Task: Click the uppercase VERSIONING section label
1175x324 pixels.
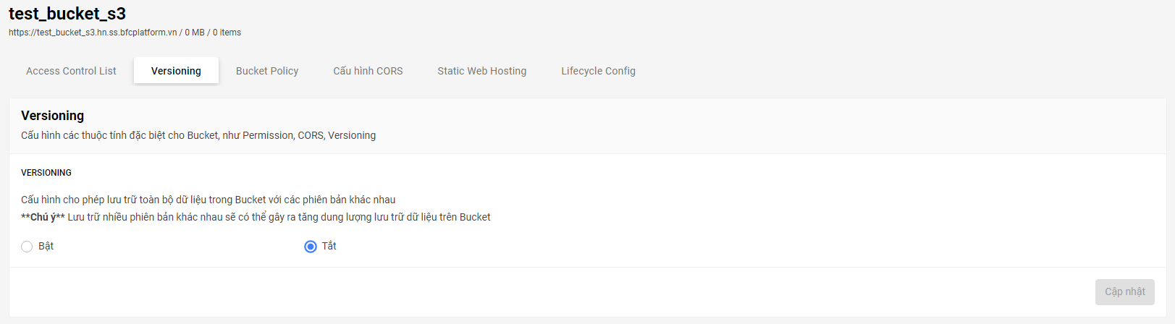Action: [46, 173]
